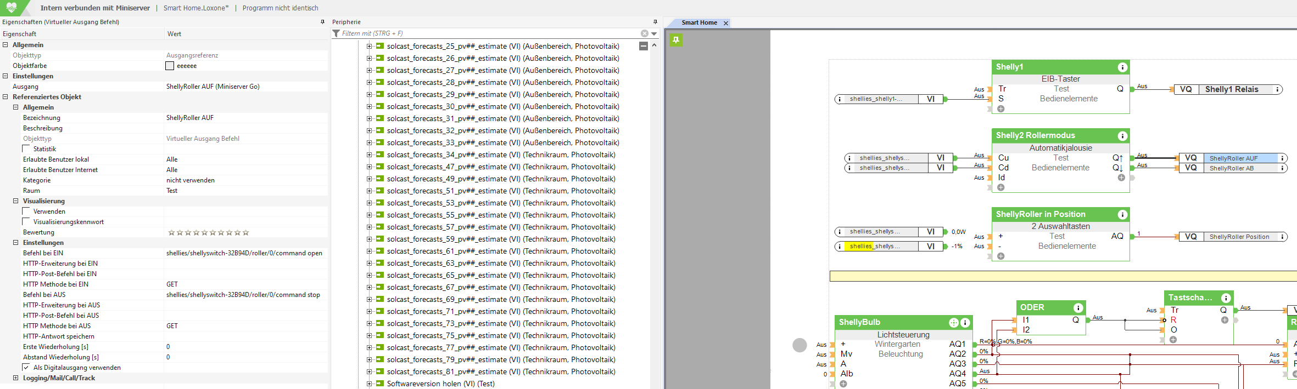This screenshot has width=1297, height=389.
Task: Click the green pin icon on canvas
Action: 676,40
